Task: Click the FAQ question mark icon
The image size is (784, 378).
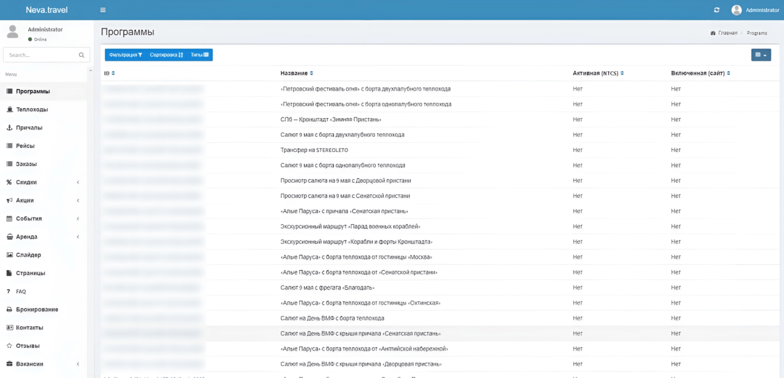Action: 8,291
